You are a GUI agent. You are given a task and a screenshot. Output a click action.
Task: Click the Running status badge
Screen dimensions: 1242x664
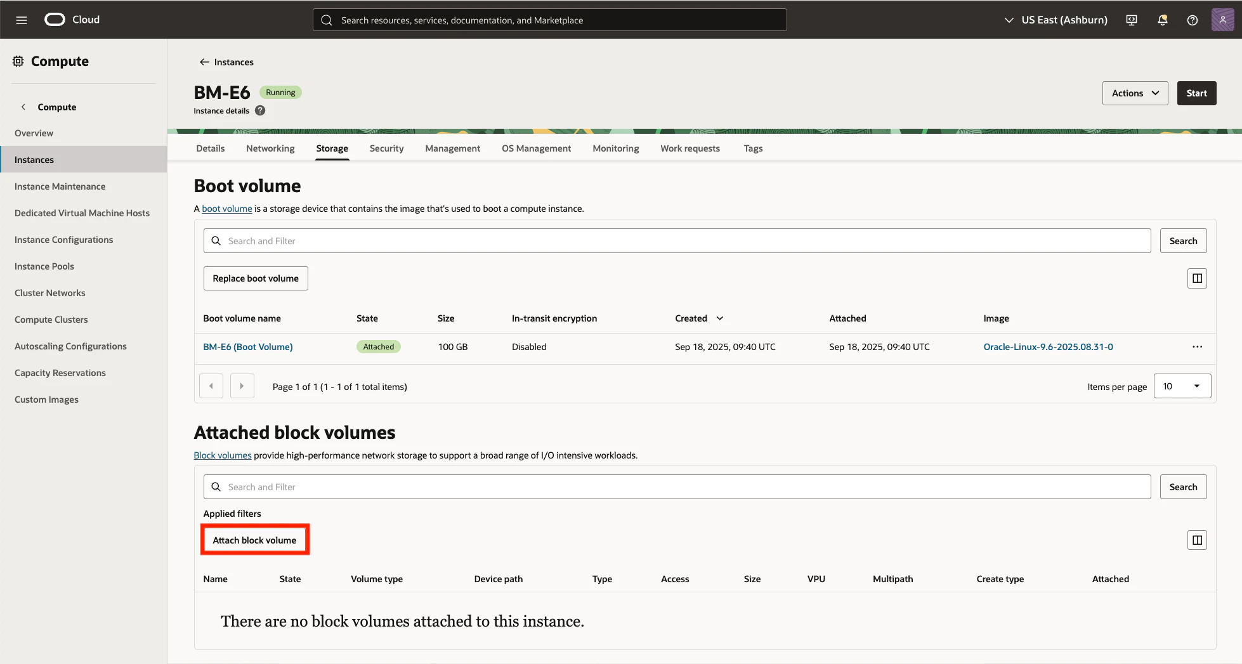click(280, 93)
